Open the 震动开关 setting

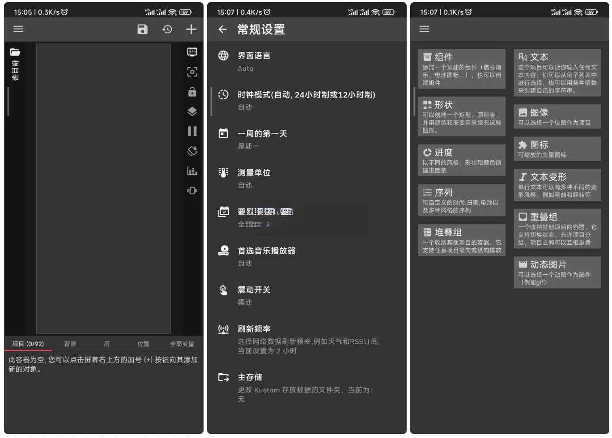306,296
